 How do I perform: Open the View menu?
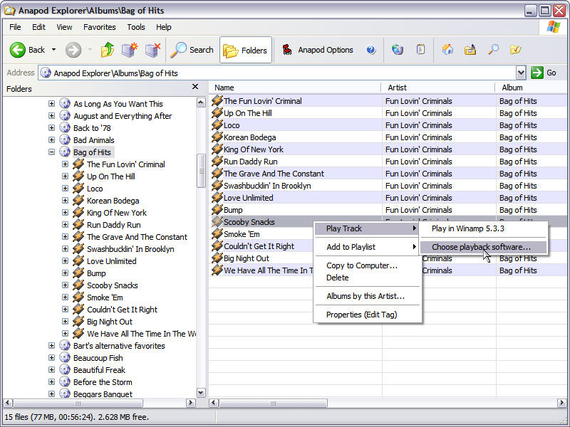point(64,27)
